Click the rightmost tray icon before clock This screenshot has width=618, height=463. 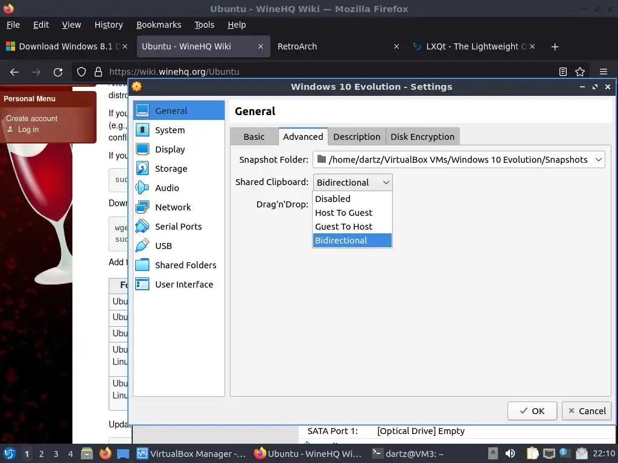tap(581, 453)
